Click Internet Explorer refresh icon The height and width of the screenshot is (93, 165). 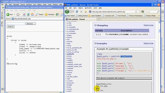click(28, 14)
